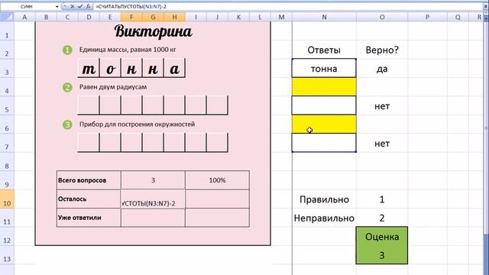The width and height of the screenshot is (489, 275).
Task: Open Insert Function via the fx icon
Action: click(x=89, y=6)
